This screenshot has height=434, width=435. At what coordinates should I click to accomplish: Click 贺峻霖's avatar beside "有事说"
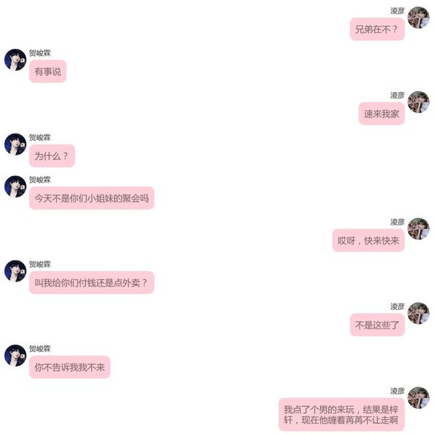(15, 60)
